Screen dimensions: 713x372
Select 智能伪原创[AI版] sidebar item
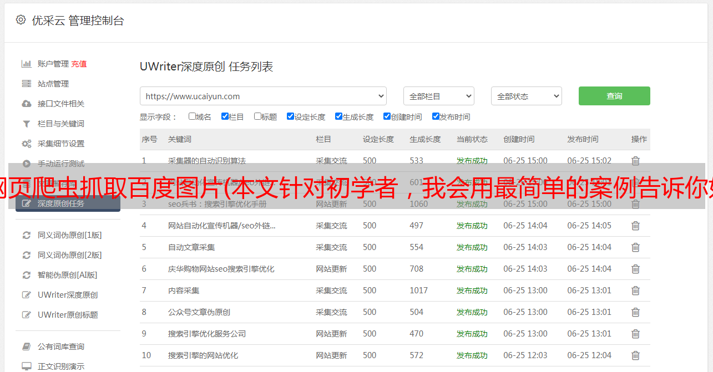click(67, 275)
